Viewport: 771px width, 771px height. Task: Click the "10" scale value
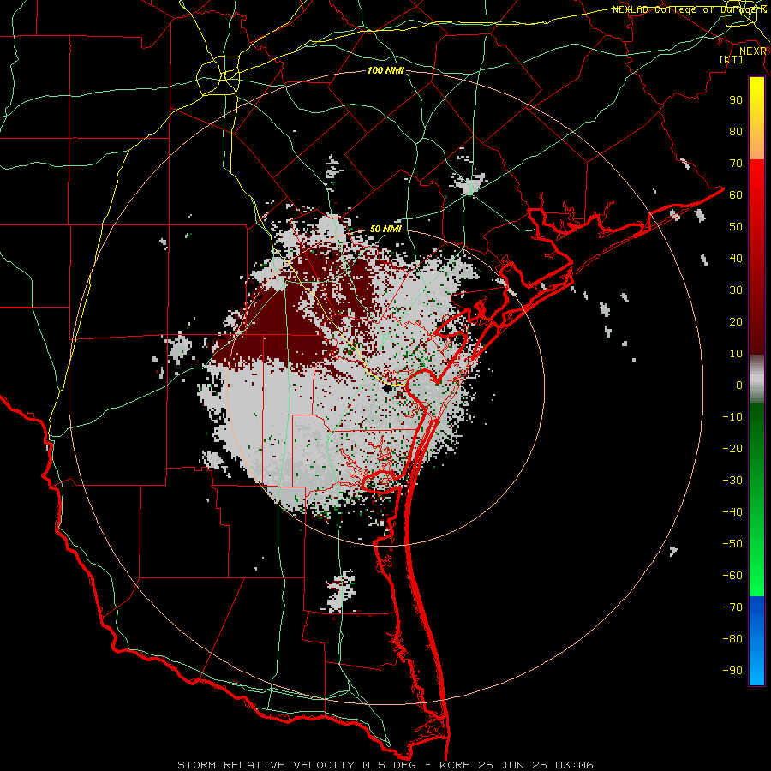pyautogui.click(x=736, y=354)
